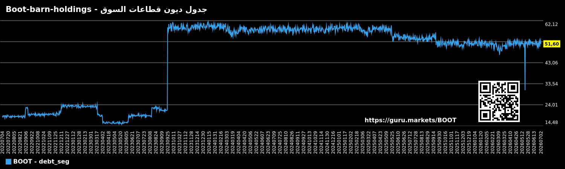Screen dimensions: 565x169
Task: Select the 20240131 date label
Action: 215,142
